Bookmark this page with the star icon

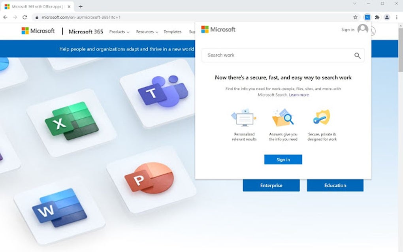[355, 17]
